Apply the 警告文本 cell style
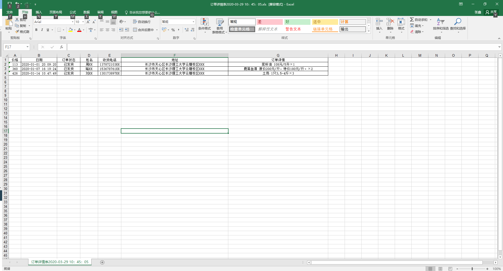 point(293,29)
